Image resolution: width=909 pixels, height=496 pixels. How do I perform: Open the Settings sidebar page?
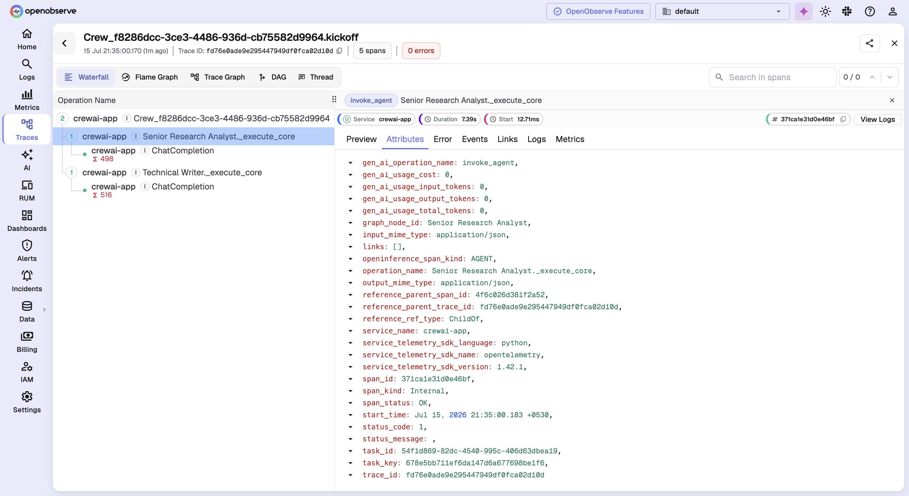pyautogui.click(x=27, y=402)
